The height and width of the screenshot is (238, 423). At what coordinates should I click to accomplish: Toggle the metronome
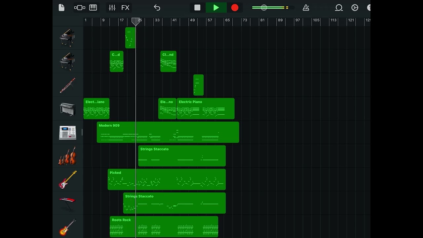pyautogui.click(x=306, y=8)
